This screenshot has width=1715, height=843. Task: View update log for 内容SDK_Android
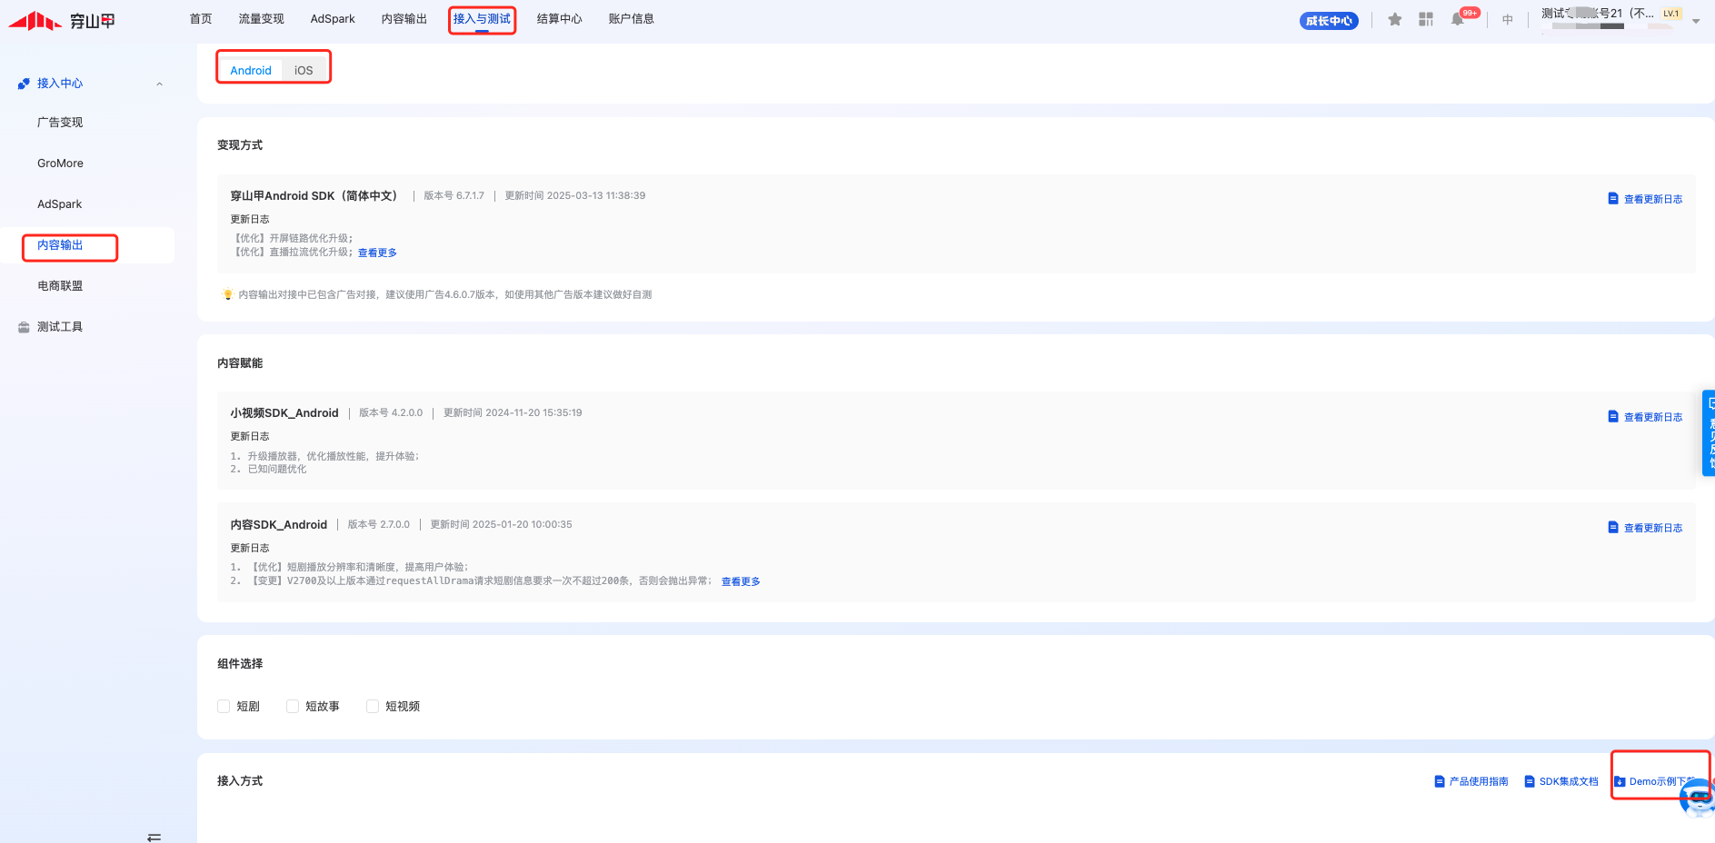pos(1653,528)
